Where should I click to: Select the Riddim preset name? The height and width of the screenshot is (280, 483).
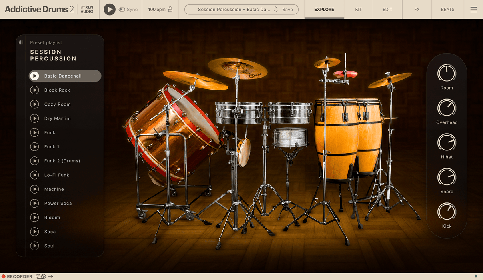point(52,218)
